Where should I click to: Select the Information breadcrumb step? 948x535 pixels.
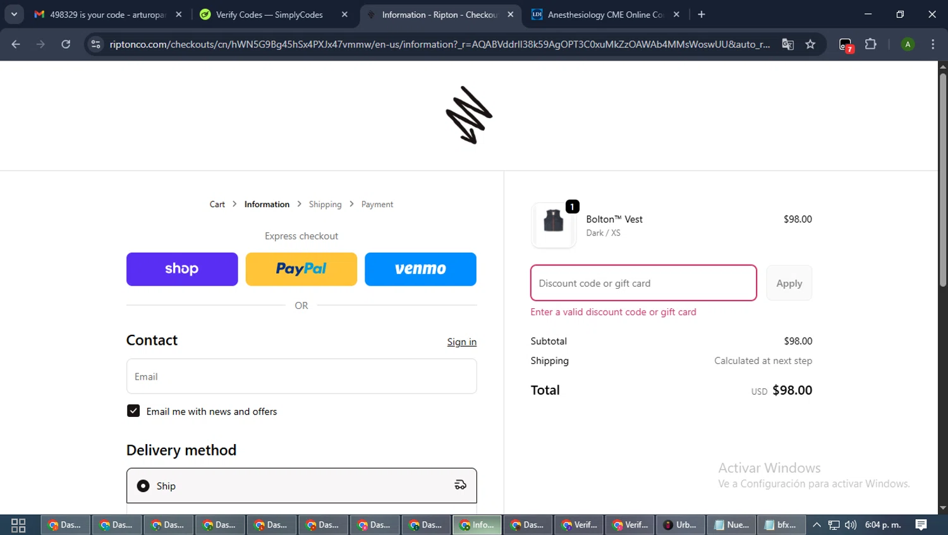point(267,204)
